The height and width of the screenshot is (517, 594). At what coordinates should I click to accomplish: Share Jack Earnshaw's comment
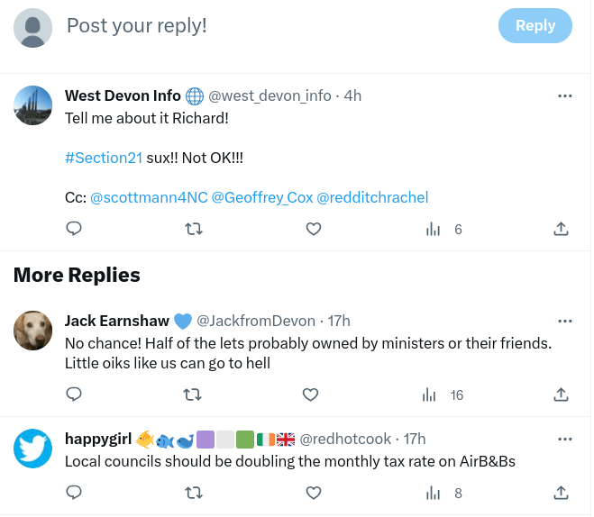(x=561, y=395)
